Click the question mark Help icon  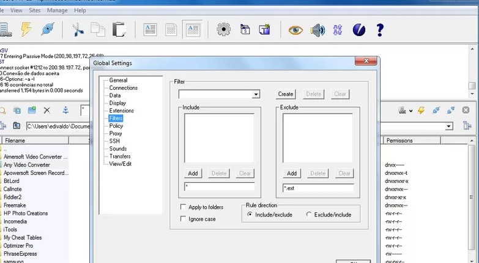coord(380,29)
